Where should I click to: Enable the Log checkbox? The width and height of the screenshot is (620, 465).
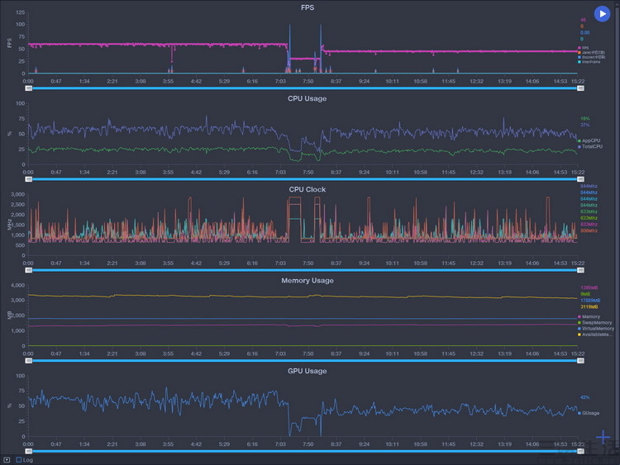(18, 460)
